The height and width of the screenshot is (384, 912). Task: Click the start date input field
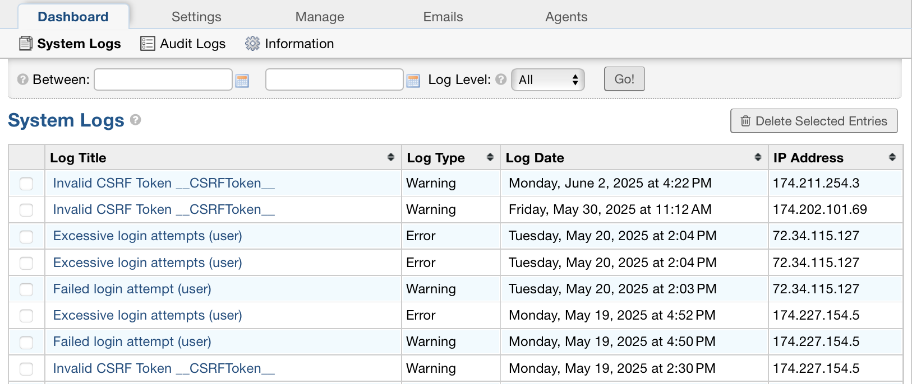tap(163, 79)
